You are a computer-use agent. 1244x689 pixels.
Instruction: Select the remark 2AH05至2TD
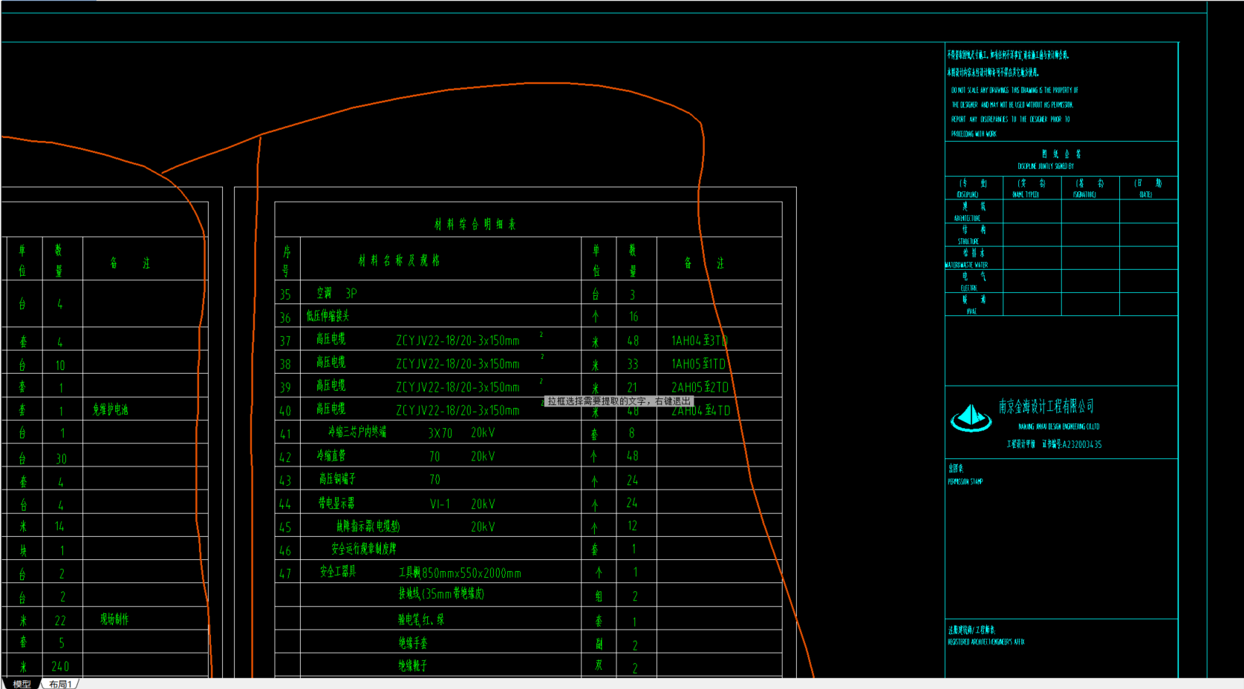tap(700, 386)
